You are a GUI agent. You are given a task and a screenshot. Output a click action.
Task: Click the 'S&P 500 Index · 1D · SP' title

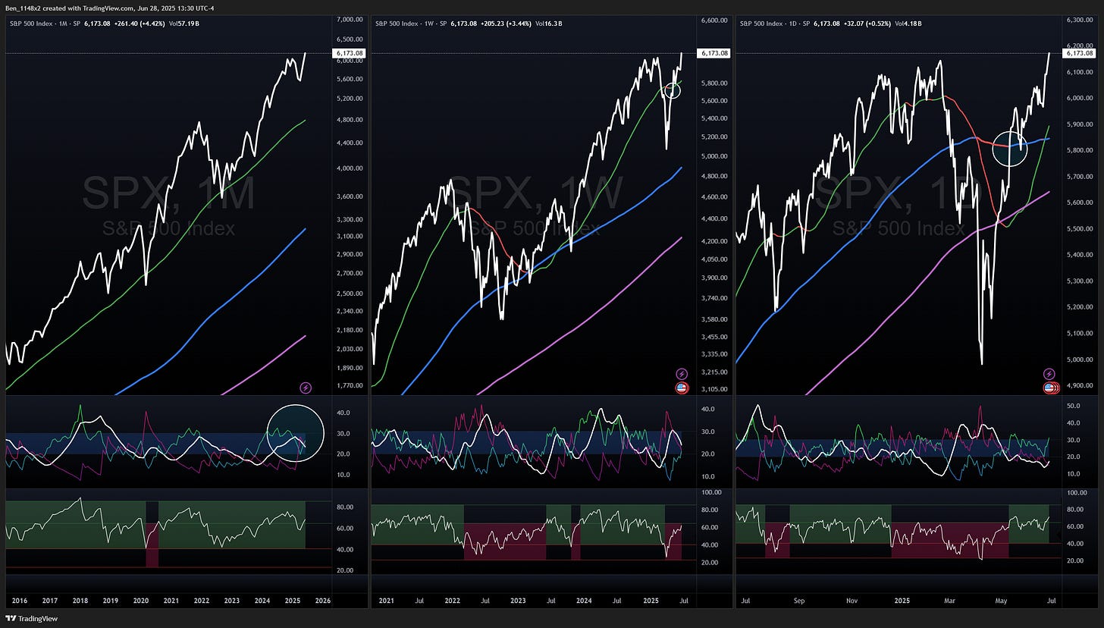[773, 24]
